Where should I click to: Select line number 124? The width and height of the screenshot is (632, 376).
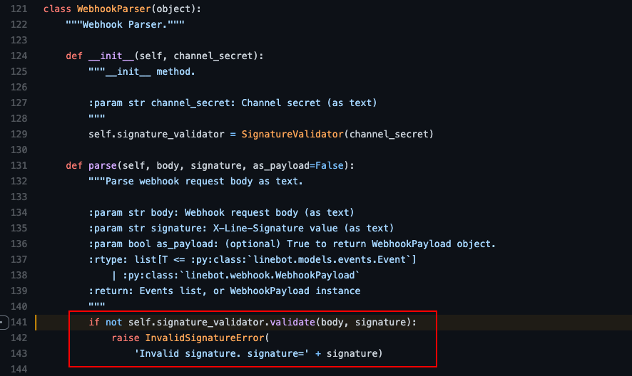pyautogui.click(x=19, y=56)
